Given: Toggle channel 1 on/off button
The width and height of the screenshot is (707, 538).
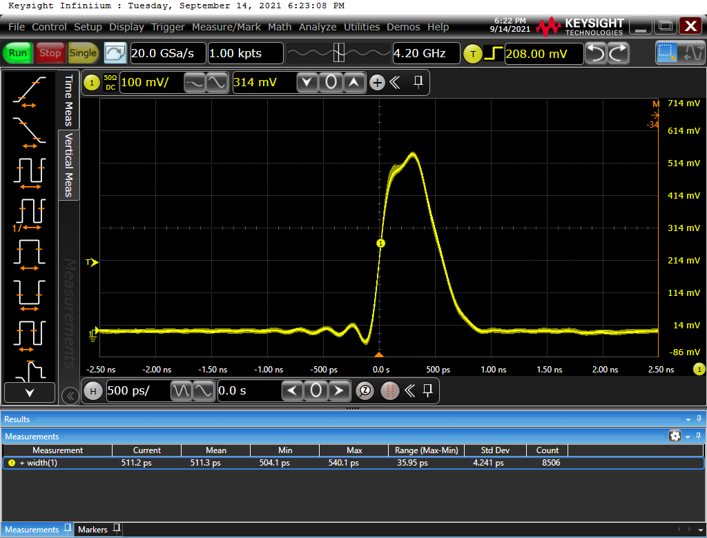Looking at the screenshot, I should [x=92, y=83].
